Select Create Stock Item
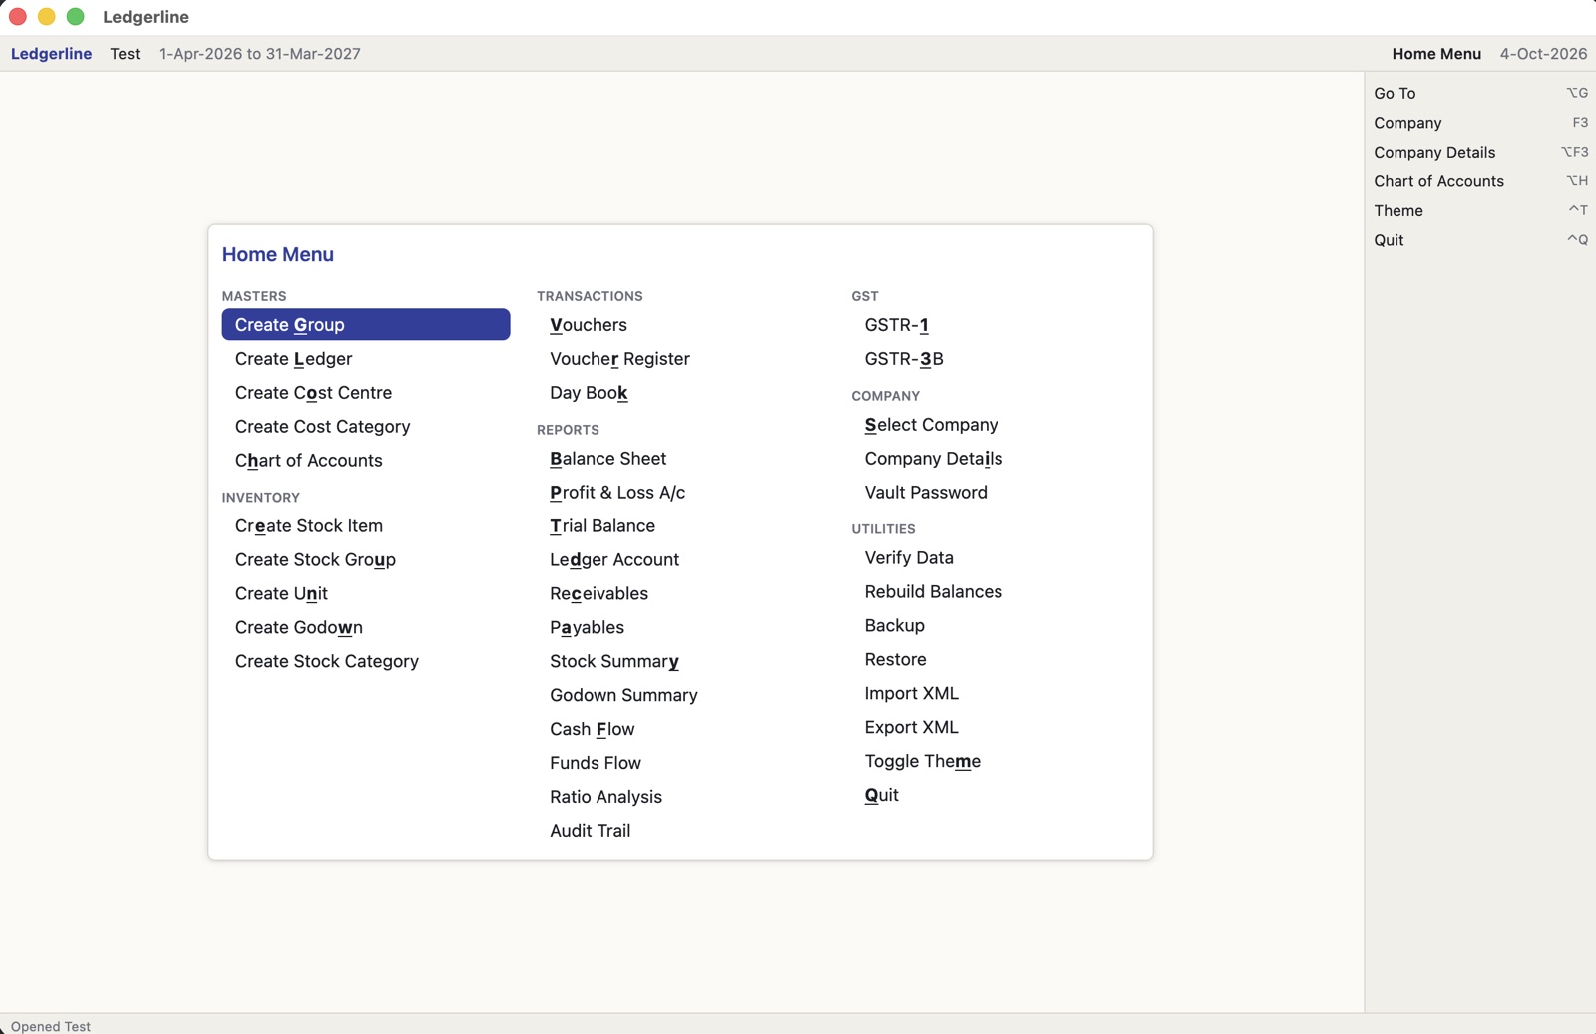 [366, 526]
